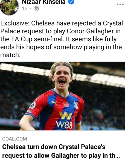125x161 pixels.
Task: Click the Premier League sleeve badge
Action: 33,105
